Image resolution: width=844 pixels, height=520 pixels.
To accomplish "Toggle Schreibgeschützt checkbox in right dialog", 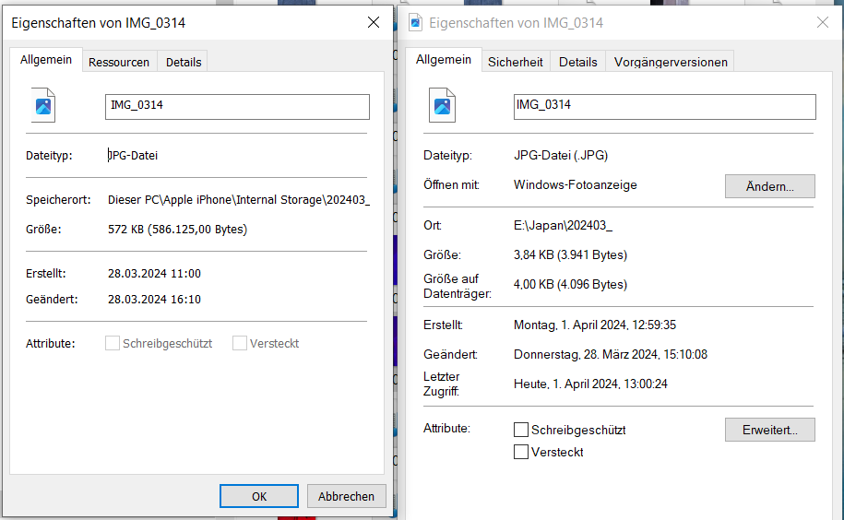I will click(x=521, y=430).
